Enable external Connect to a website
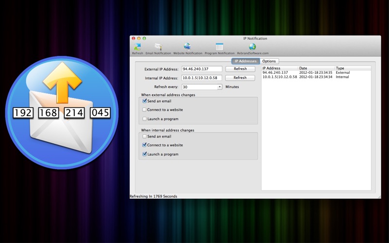 coord(144,110)
